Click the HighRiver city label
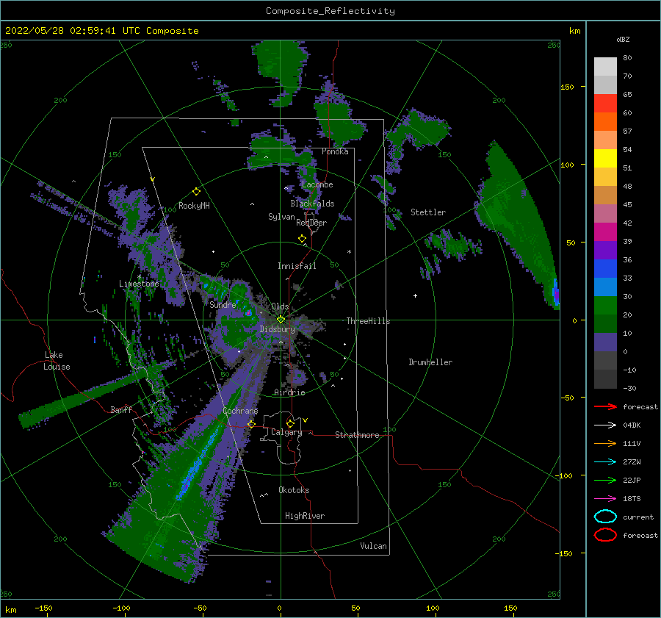This screenshot has height=618, width=661. pos(305,517)
